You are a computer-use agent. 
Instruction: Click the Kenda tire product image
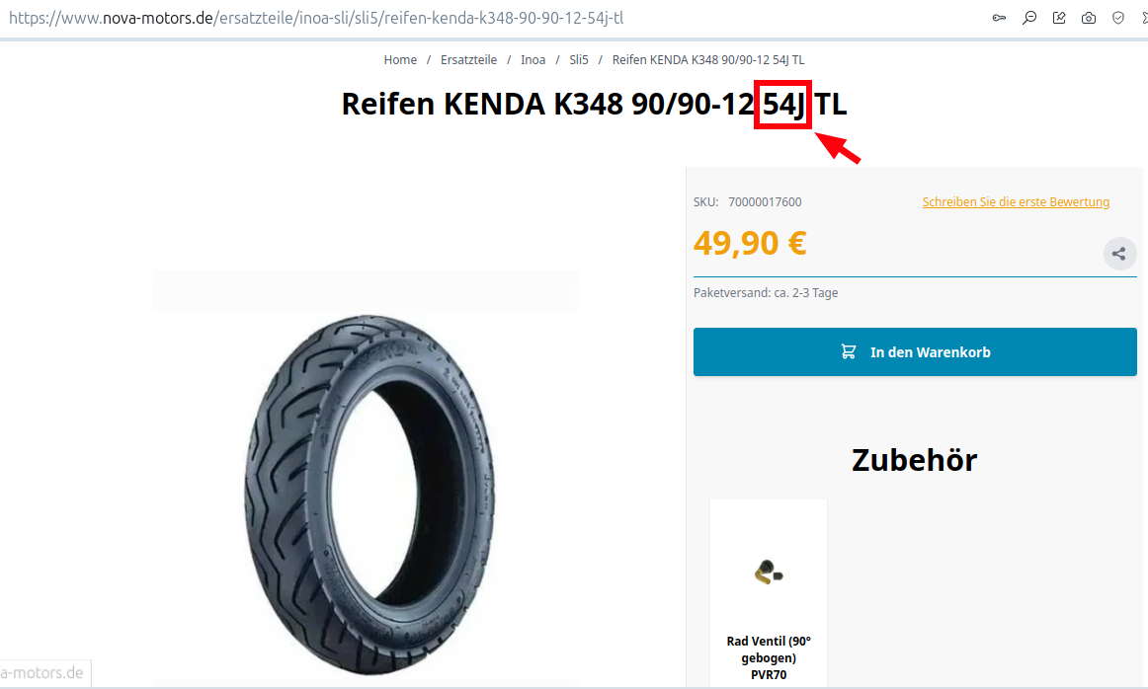pyautogui.click(x=369, y=495)
